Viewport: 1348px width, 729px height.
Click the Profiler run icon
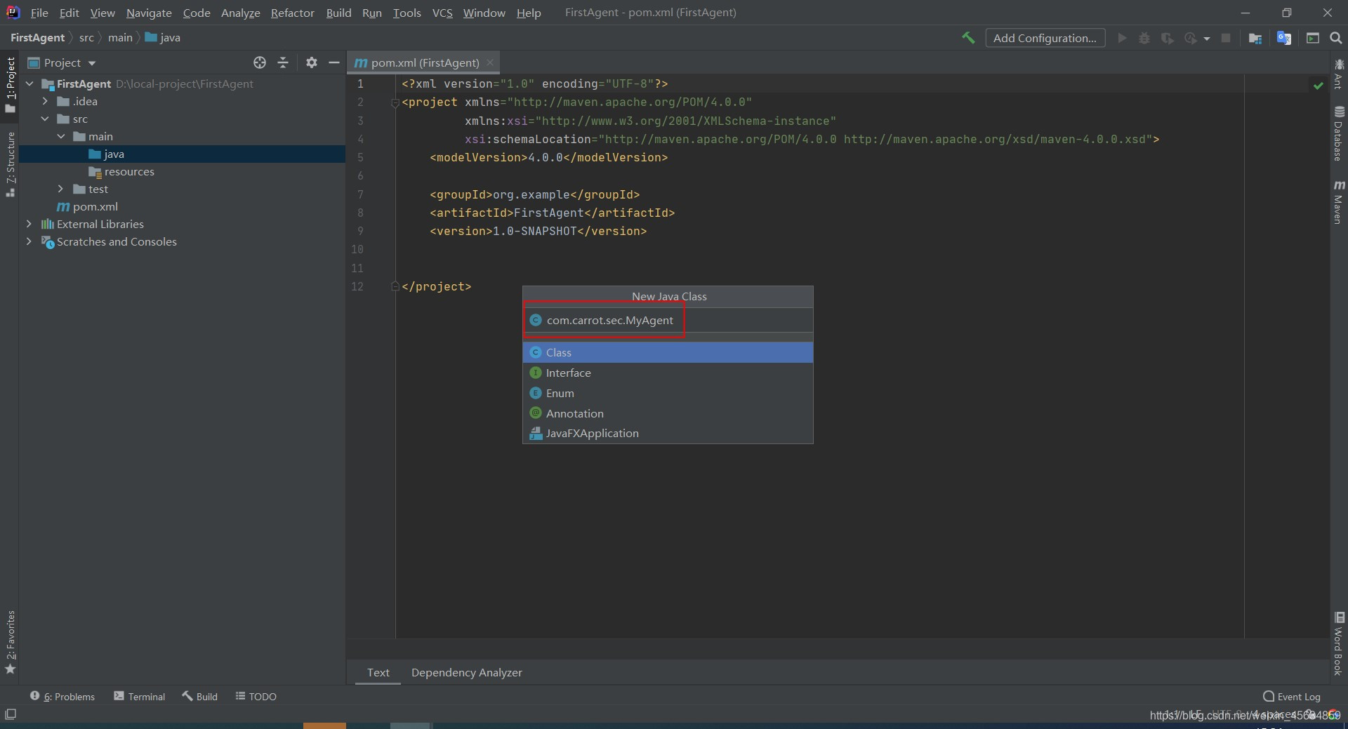[1190, 38]
